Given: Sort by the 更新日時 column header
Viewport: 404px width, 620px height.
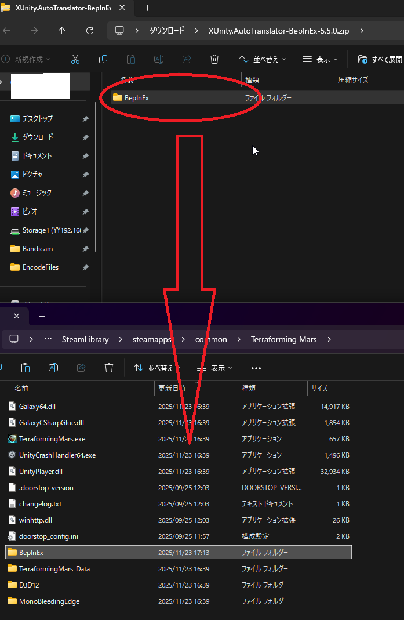Looking at the screenshot, I should click(172, 388).
